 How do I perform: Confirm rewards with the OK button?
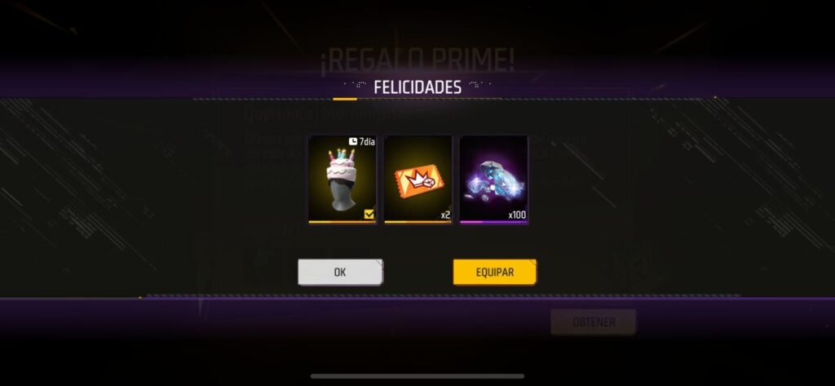click(x=340, y=272)
